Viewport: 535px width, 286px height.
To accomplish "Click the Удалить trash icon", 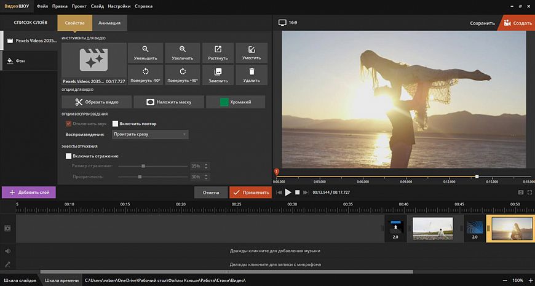I will (x=251, y=75).
